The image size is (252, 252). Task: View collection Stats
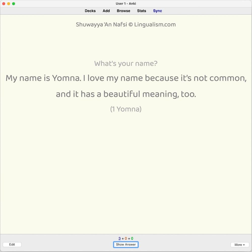(141, 11)
